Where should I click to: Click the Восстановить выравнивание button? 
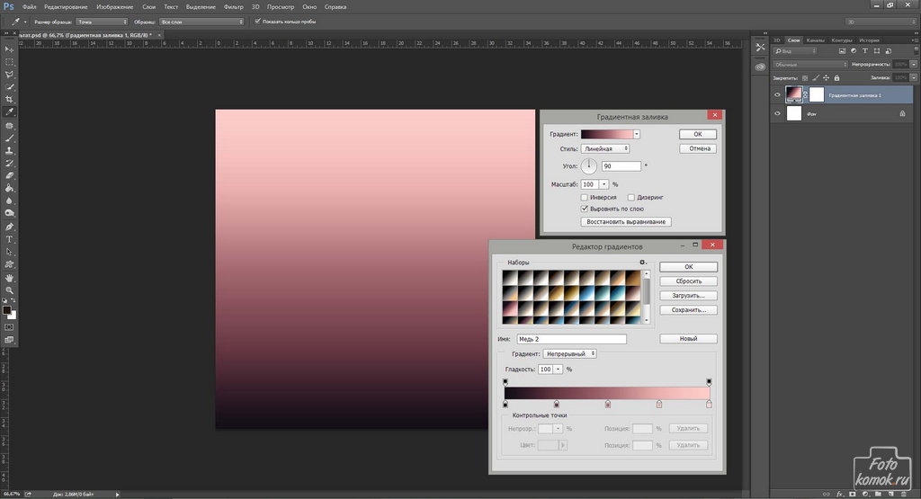pos(626,221)
